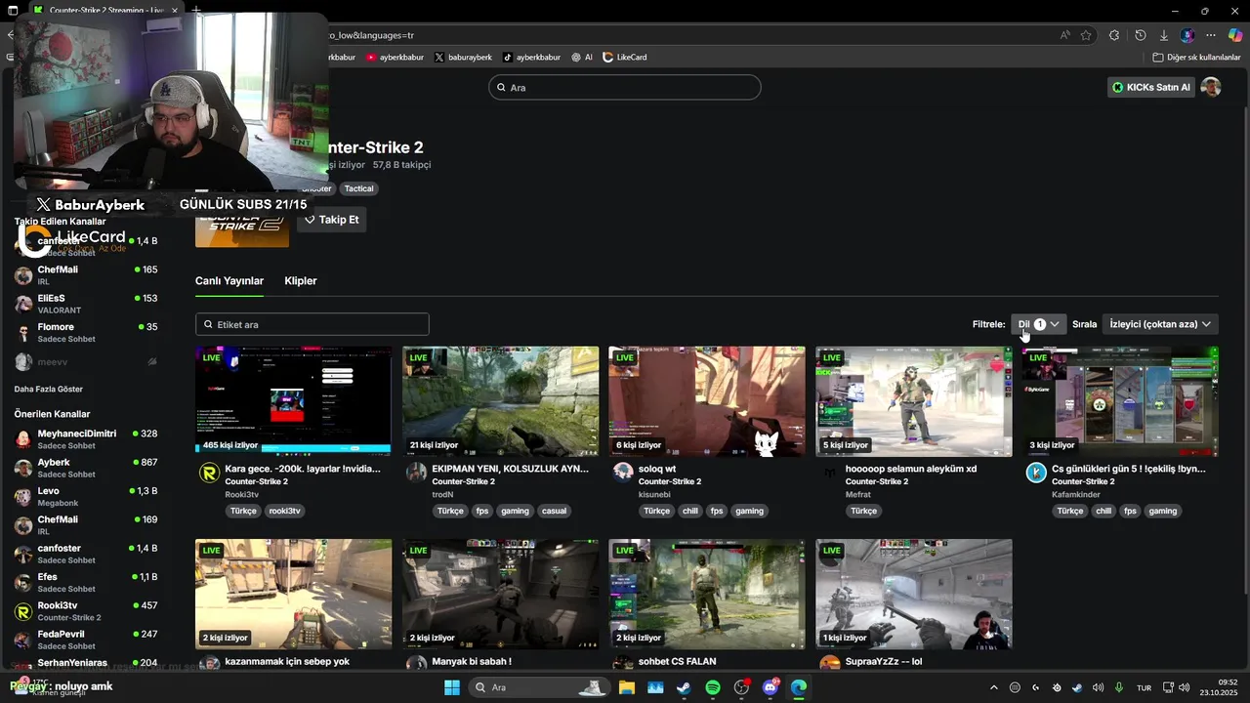Expand the Dil language filter dropdown
Viewport: 1250px width, 703px height.
[x=1038, y=324]
